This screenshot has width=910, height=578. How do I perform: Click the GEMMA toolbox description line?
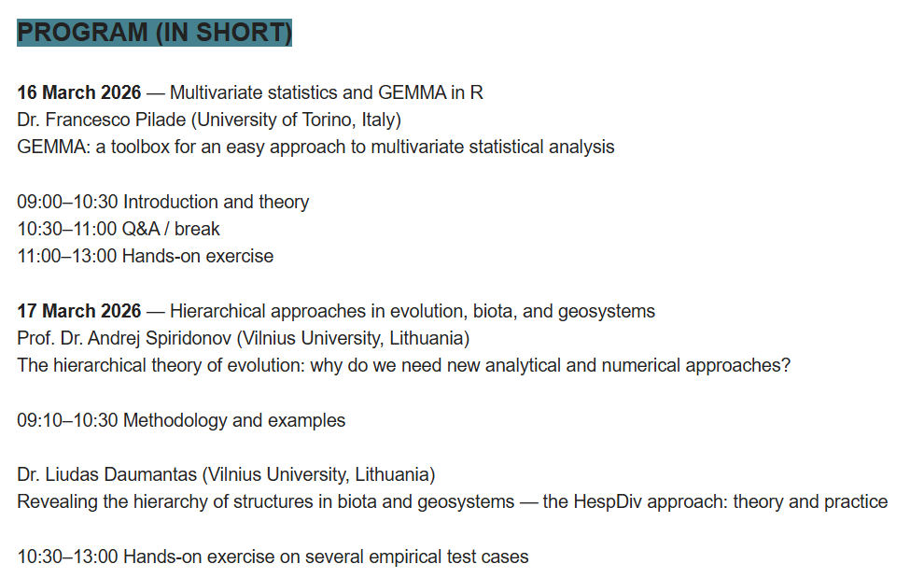tap(315, 147)
